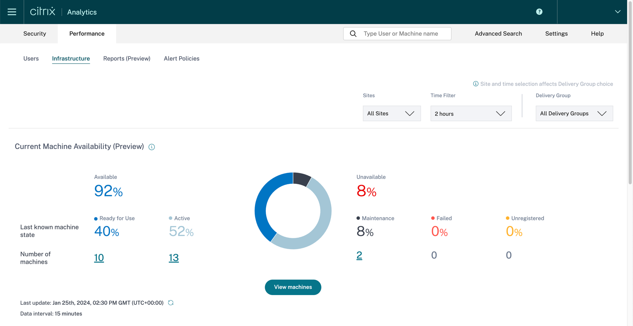Expand the account menu chevron
This screenshot has width=633, height=326.
(618, 12)
